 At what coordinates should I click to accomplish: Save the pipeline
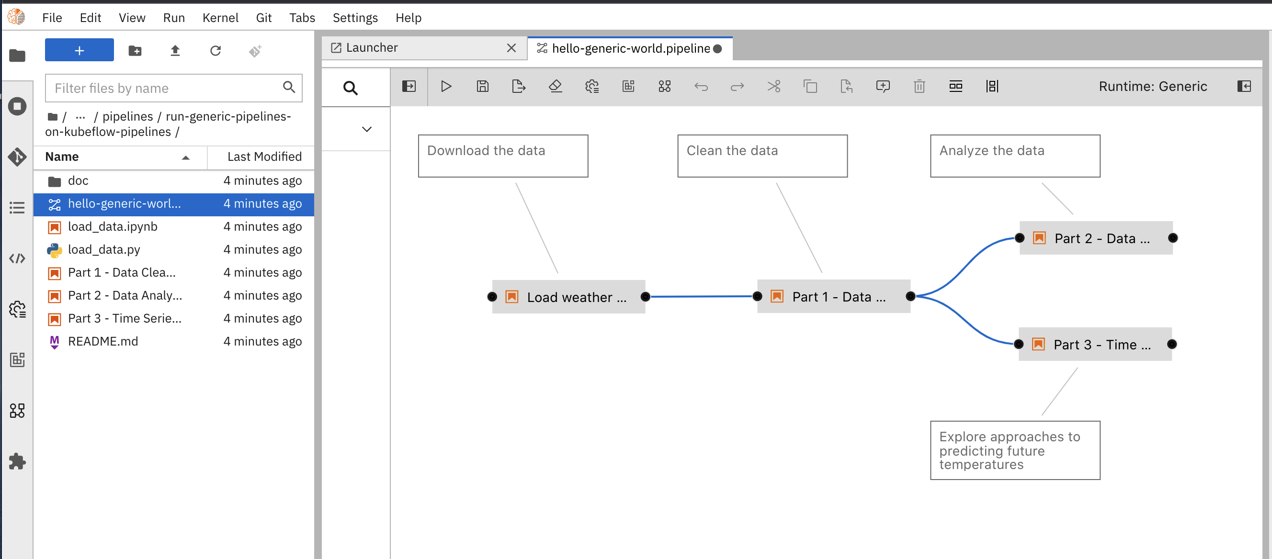[x=482, y=86]
